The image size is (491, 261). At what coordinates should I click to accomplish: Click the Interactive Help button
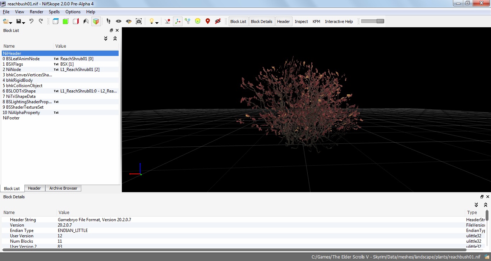click(339, 22)
